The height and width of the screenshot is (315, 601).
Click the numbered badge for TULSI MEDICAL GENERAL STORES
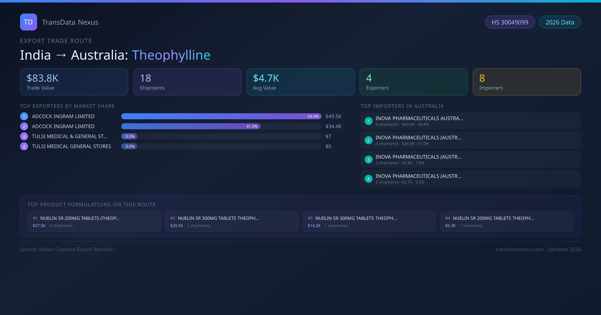(x=24, y=146)
